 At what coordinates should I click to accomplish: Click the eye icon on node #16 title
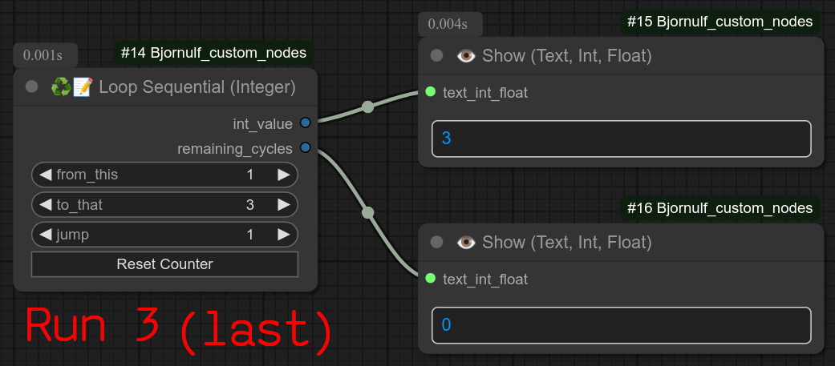point(465,242)
